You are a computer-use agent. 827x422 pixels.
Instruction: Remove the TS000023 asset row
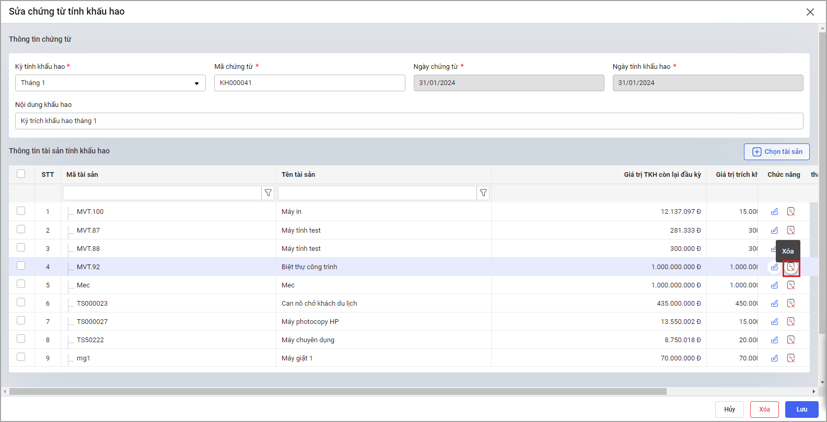(x=791, y=304)
